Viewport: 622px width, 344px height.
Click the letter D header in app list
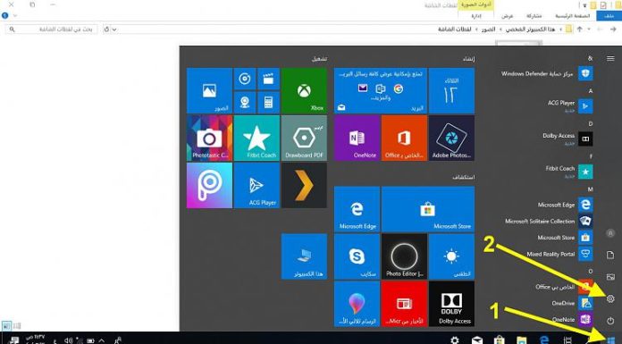590,123
